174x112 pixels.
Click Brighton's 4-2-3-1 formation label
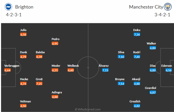14,14
